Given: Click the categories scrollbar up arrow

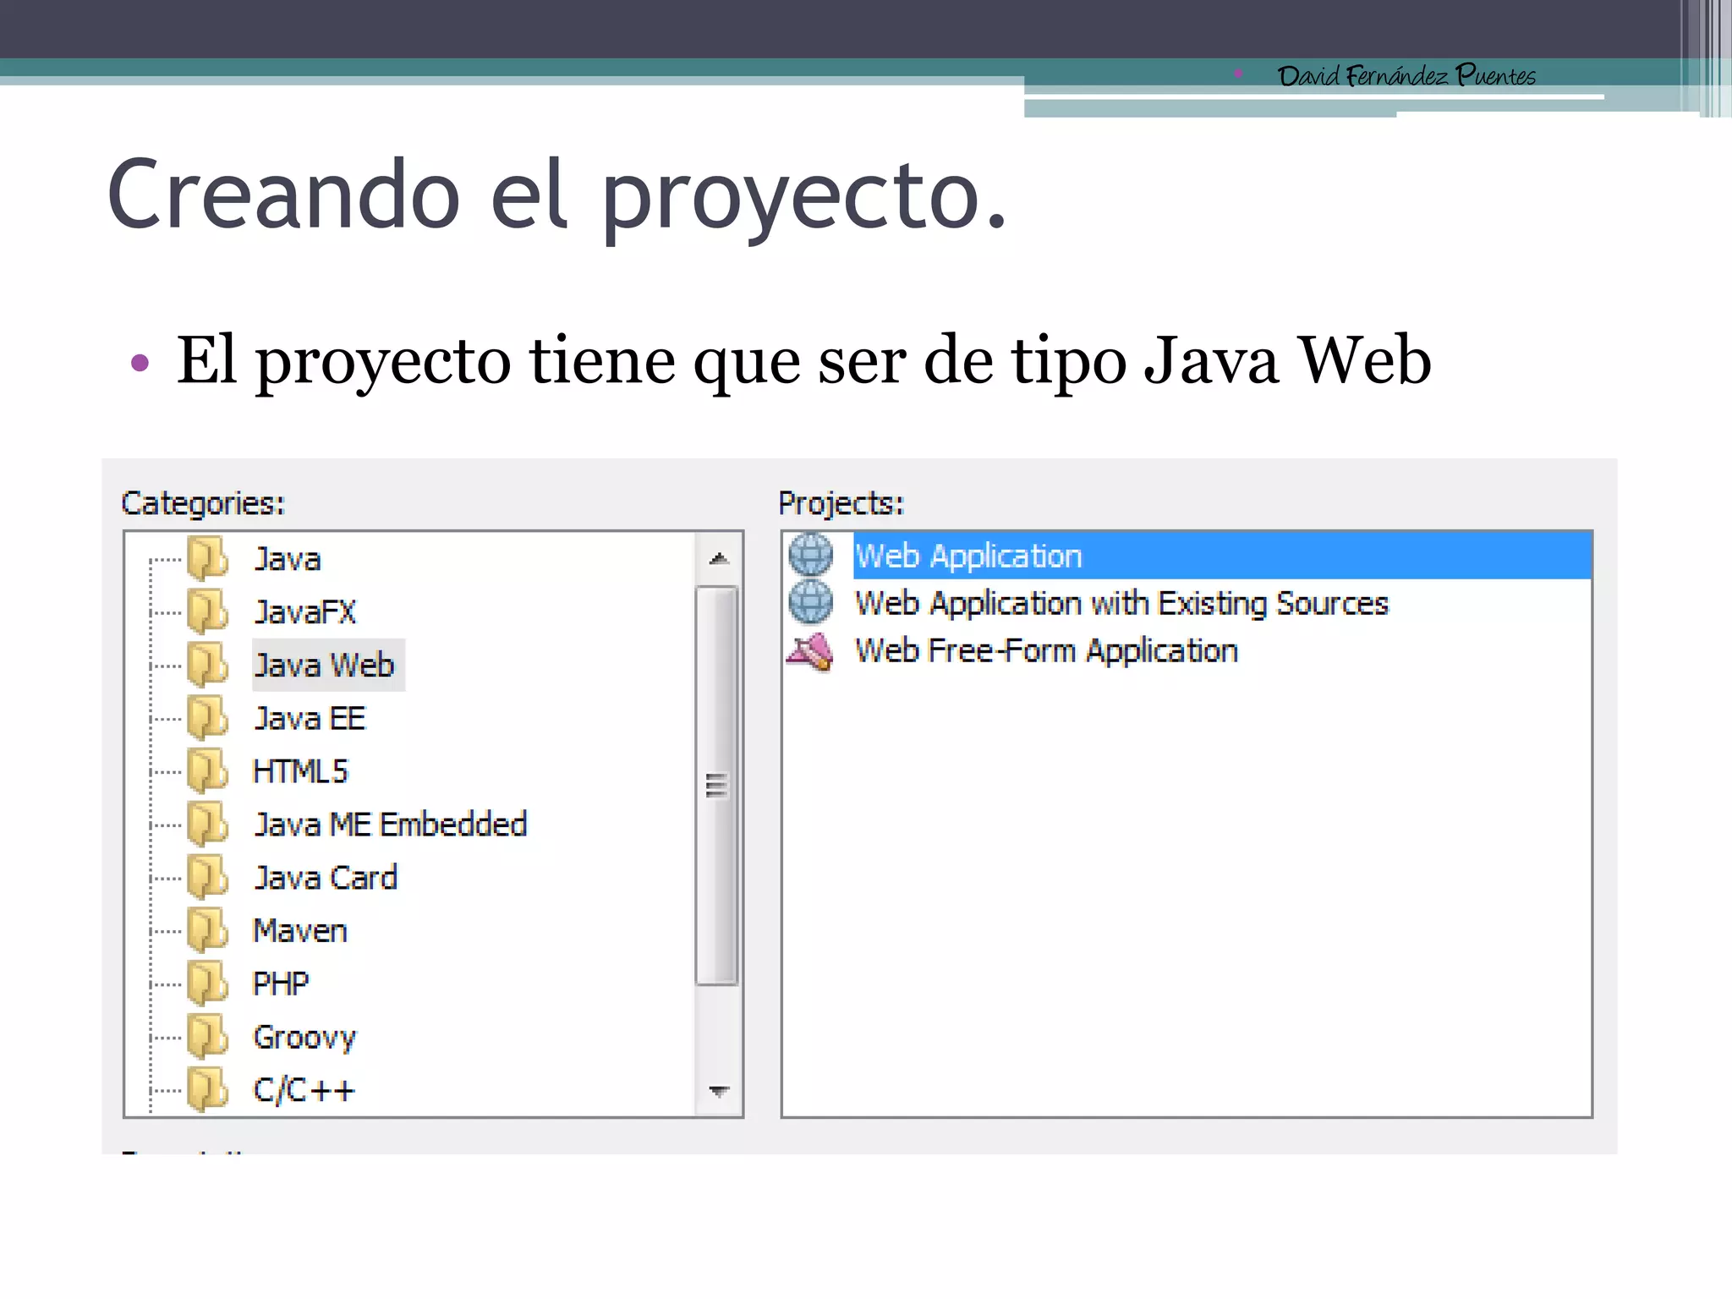Looking at the screenshot, I should point(719,558).
